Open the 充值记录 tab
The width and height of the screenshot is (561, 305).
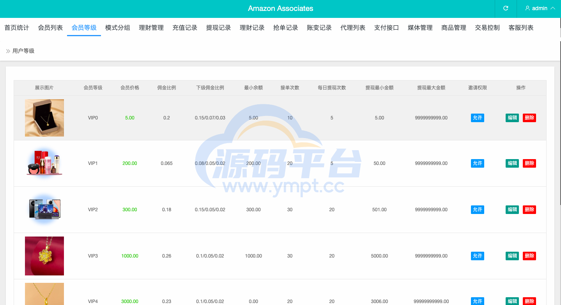coord(185,28)
